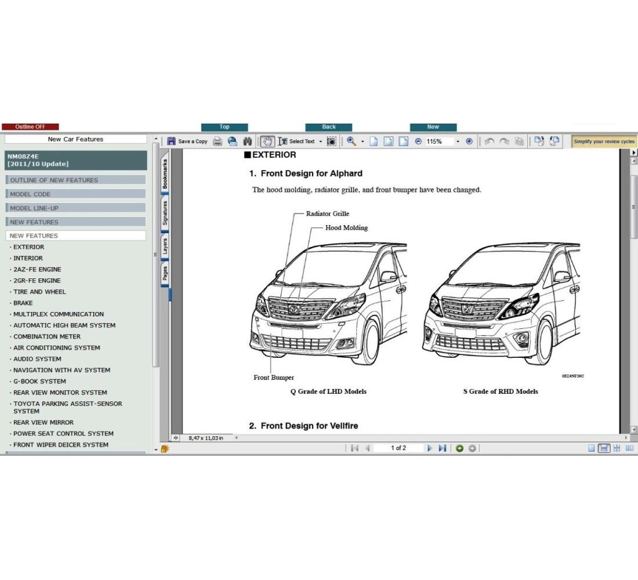Click the page size 8,47 x 11,03 in status
The height and width of the screenshot is (580, 638).
click(x=206, y=438)
